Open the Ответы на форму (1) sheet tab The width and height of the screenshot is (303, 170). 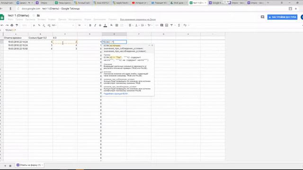tap(30, 165)
